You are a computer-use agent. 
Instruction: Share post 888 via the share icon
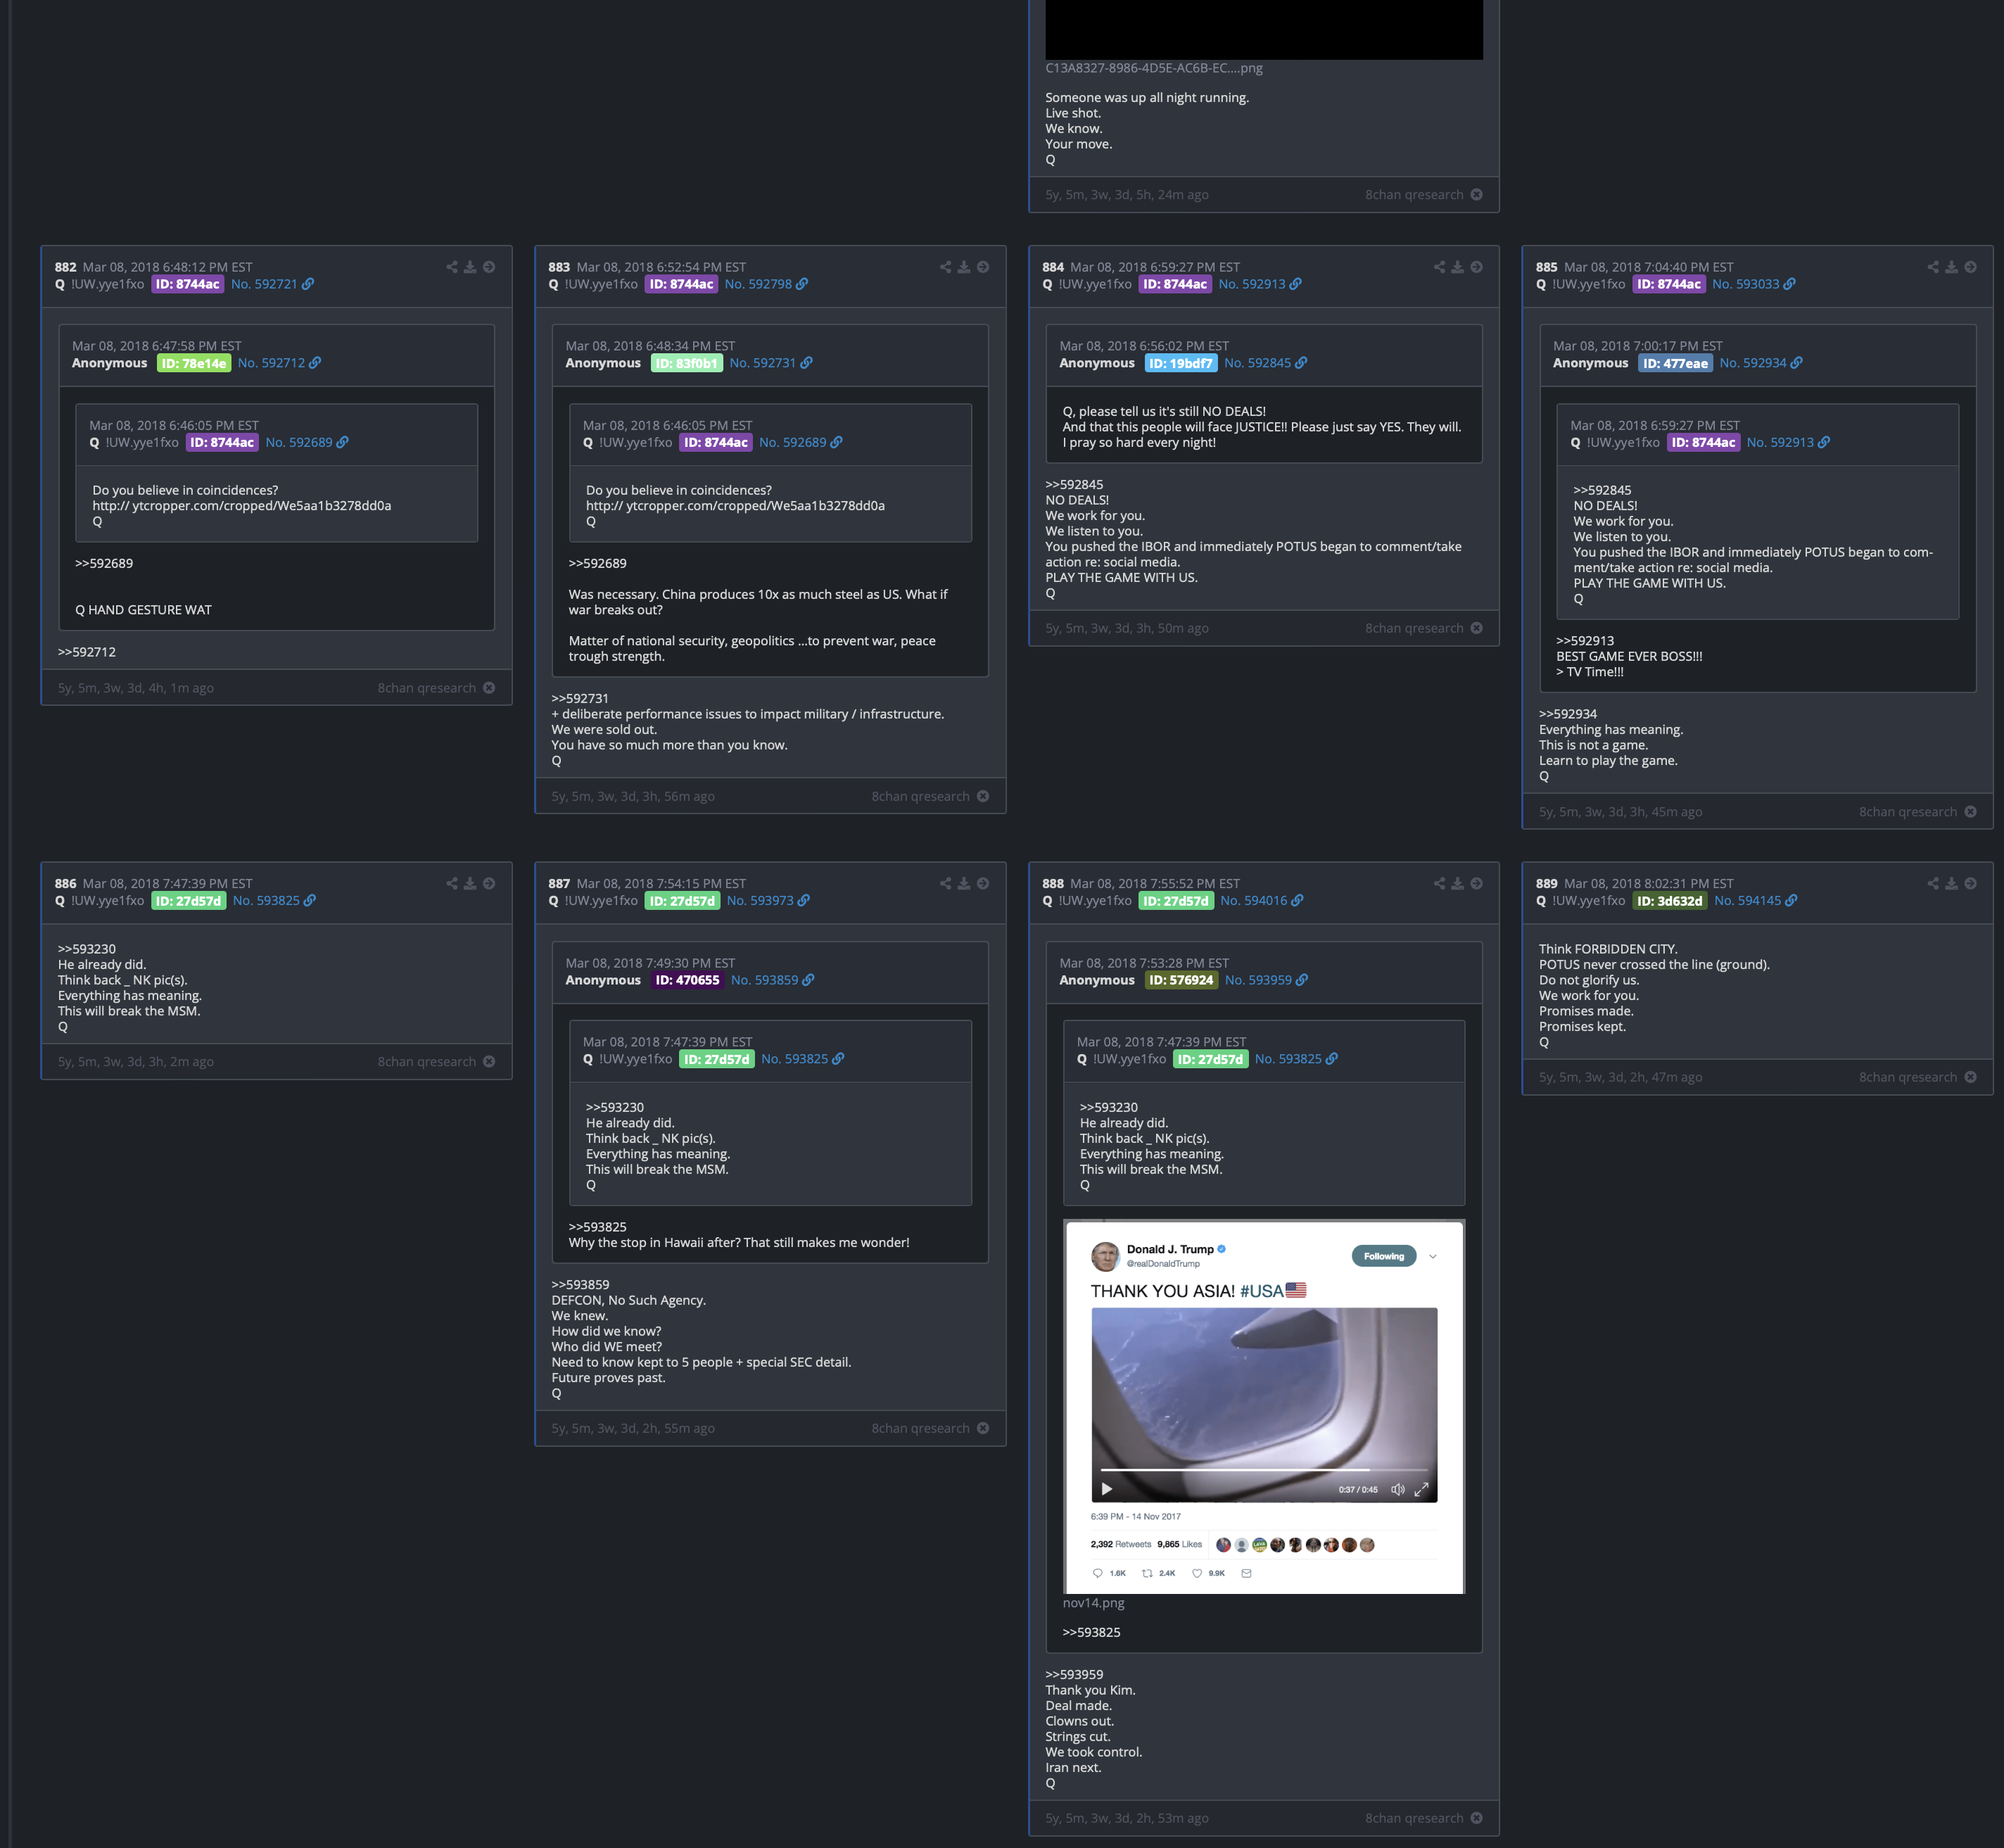(x=1440, y=884)
